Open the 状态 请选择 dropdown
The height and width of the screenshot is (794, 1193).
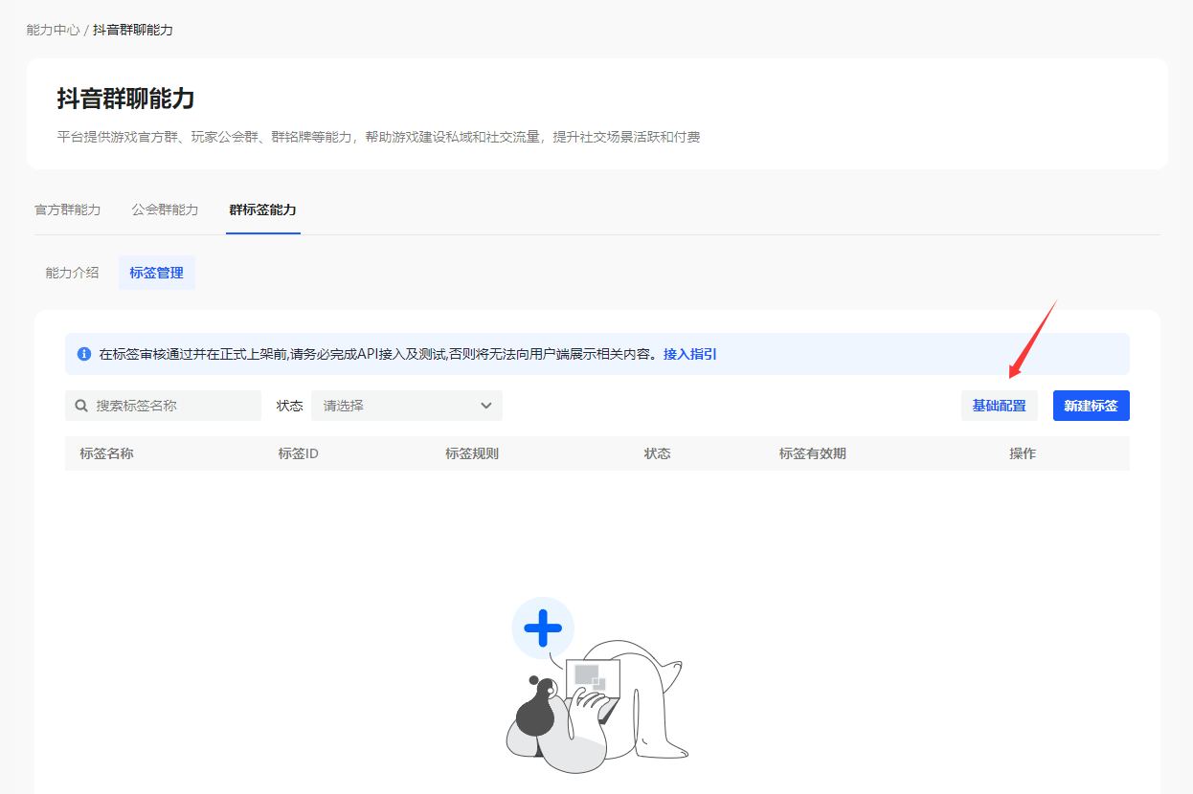[x=407, y=406]
